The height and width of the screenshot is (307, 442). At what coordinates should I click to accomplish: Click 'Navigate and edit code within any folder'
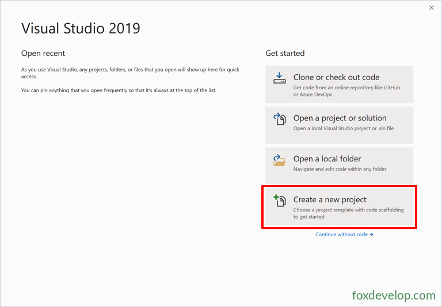pyautogui.click(x=340, y=169)
